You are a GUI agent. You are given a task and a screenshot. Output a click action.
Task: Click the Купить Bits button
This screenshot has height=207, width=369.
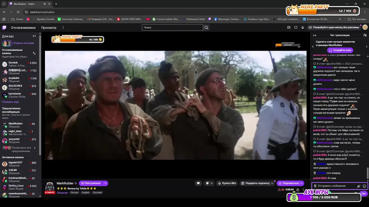(x=227, y=183)
